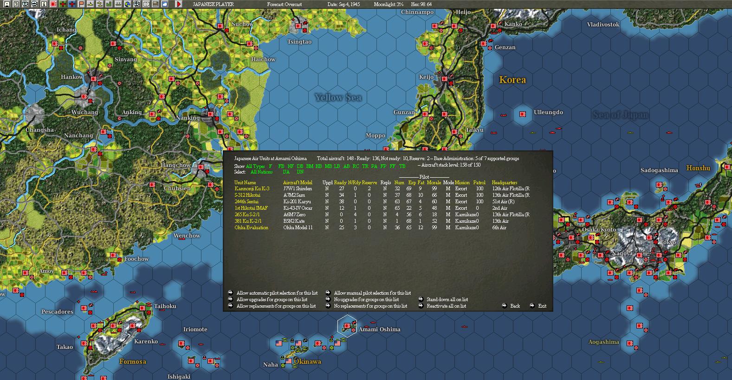
Task: Filter aircraft list by 'HB' heavy bombers
Action: pos(318,166)
